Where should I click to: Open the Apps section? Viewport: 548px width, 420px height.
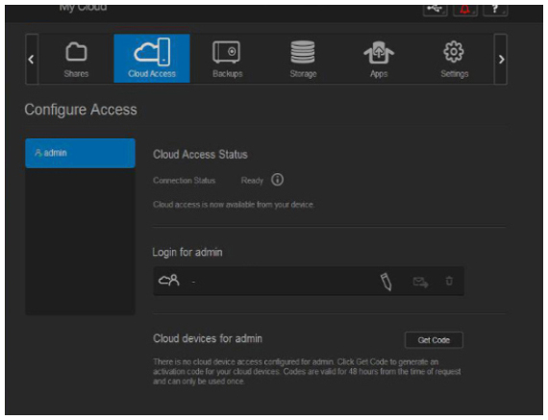[379, 59]
